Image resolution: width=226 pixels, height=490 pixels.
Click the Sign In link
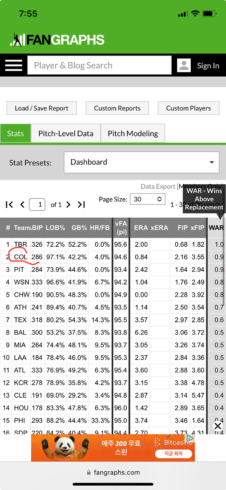coord(208,66)
